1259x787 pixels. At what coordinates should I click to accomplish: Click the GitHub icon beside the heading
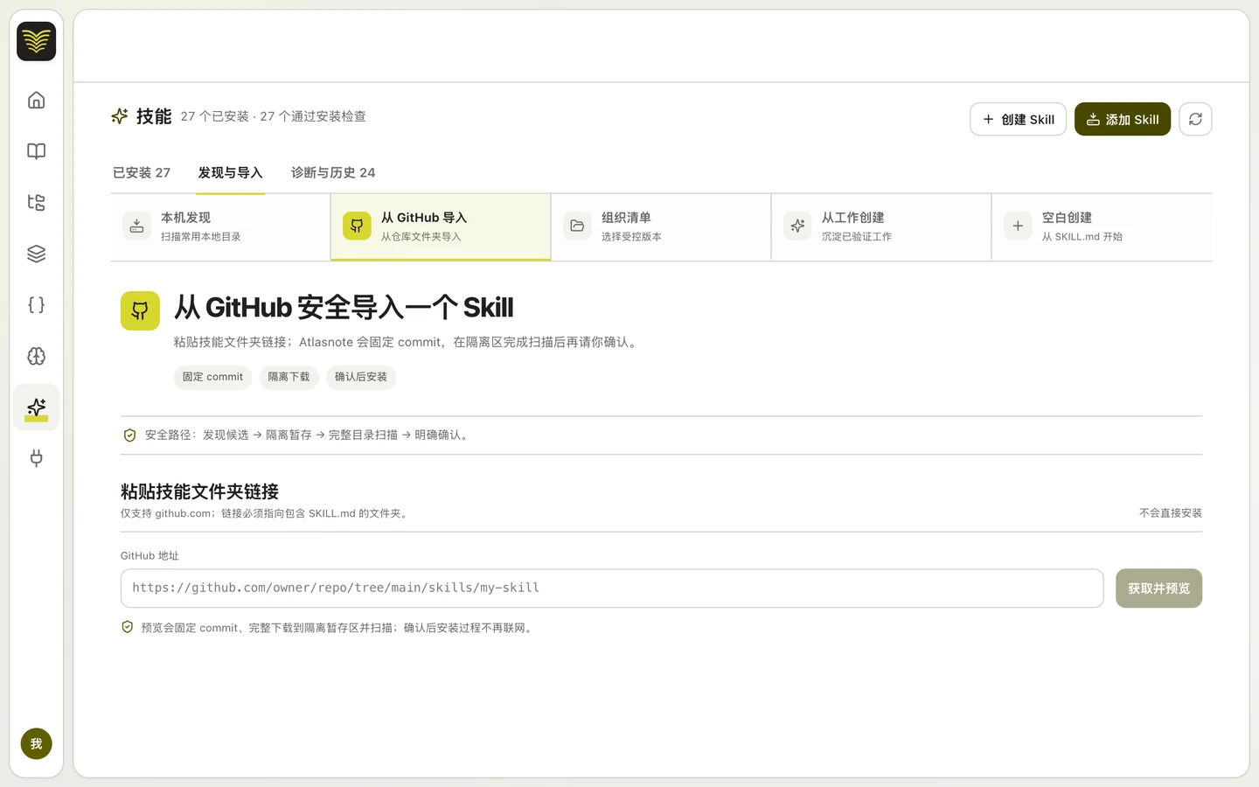point(140,310)
